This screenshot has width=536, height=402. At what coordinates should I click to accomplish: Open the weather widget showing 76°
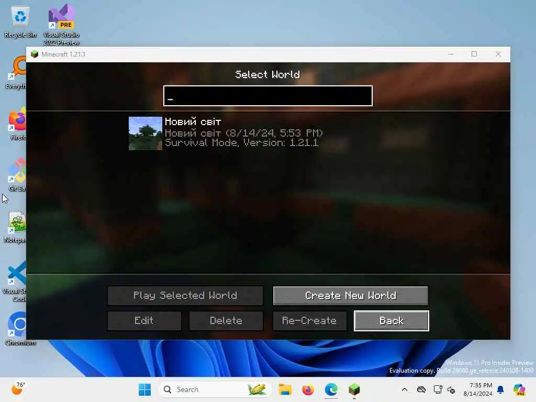click(x=18, y=389)
